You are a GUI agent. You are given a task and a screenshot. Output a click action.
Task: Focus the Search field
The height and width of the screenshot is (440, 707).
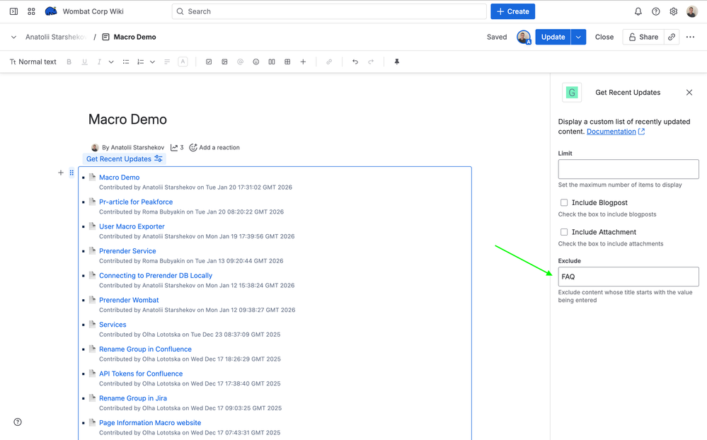click(x=329, y=11)
